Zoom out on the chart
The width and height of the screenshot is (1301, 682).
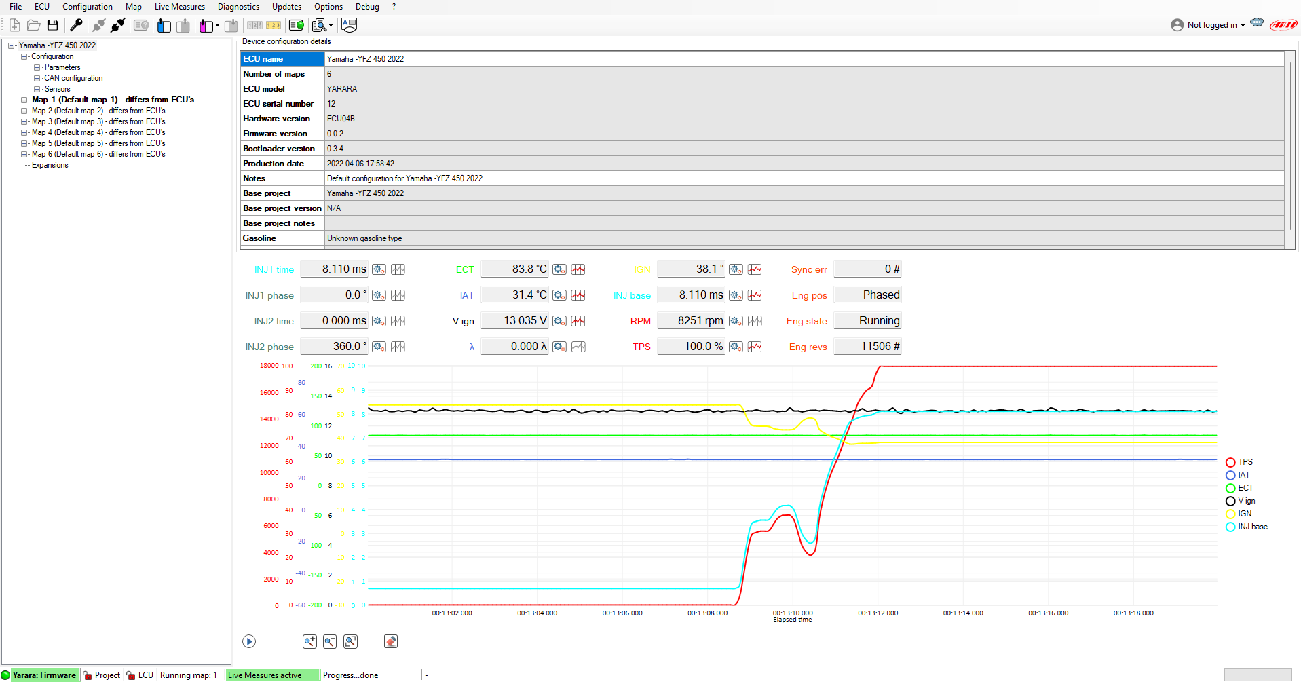pyautogui.click(x=330, y=641)
